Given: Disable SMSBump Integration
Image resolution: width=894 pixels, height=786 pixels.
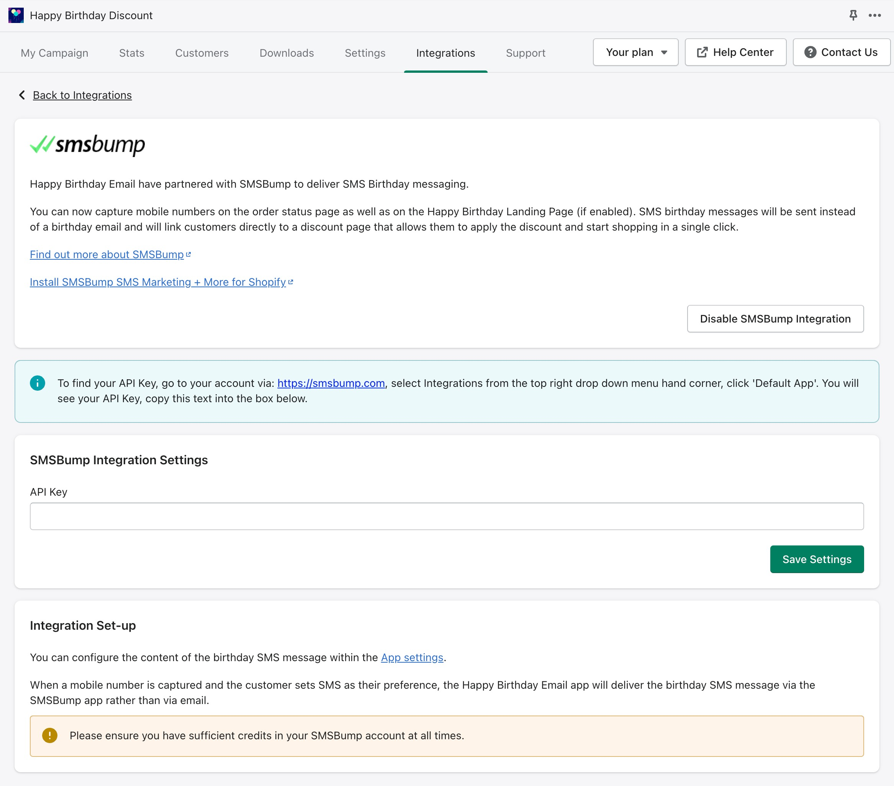Looking at the screenshot, I should point(774,318).
